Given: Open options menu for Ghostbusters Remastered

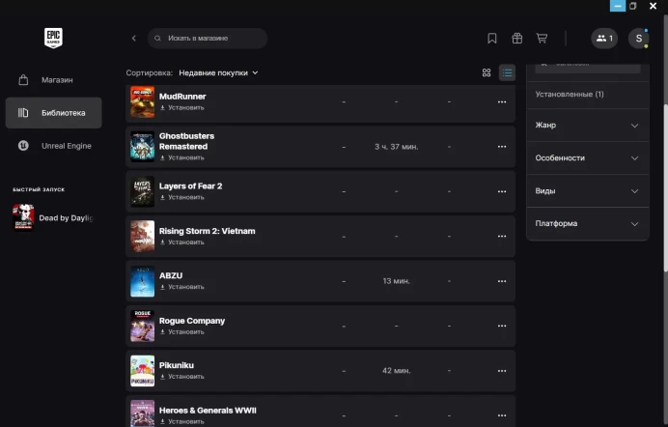Looking at the screenshot, I should [x=502, y=147].
